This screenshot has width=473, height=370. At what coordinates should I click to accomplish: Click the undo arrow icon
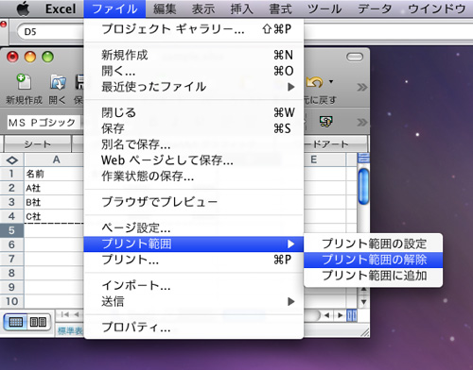pyautogui.click(x=315, y=82)
